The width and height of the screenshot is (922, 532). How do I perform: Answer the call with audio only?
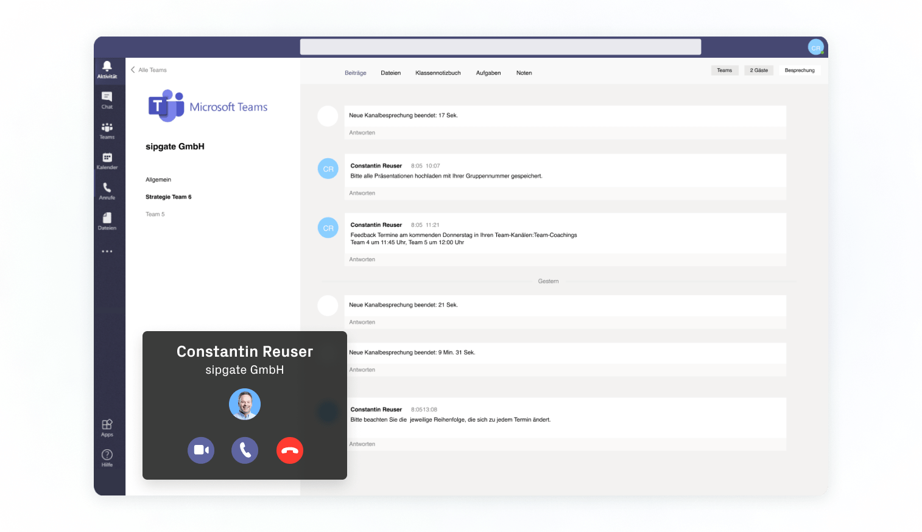coord(245,450)
